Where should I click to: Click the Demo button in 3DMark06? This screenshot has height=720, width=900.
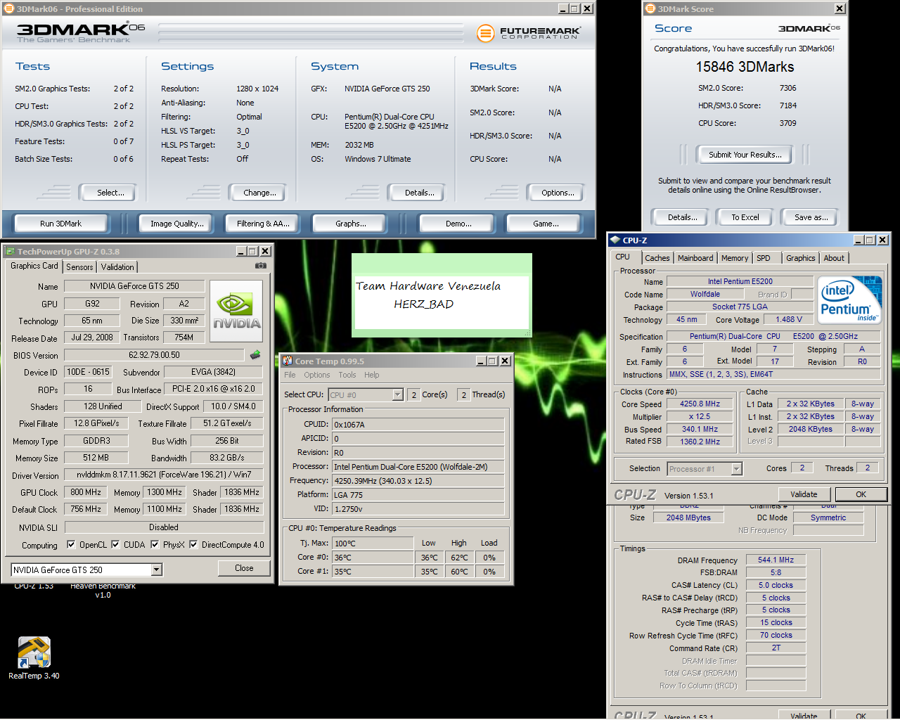(458, 224)
